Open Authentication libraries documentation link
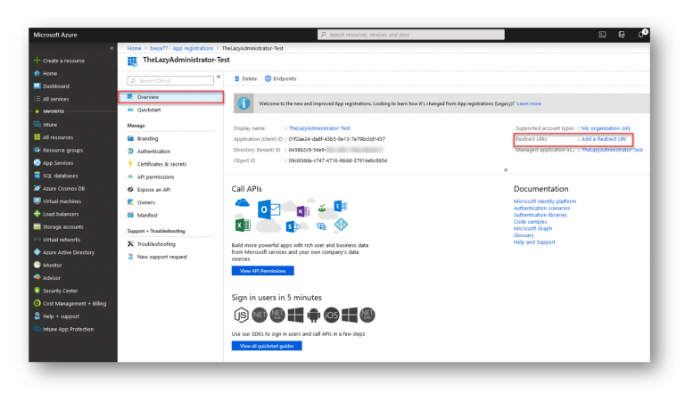The width and height of the screenshot is (685, 410). [x=541, y=215]
